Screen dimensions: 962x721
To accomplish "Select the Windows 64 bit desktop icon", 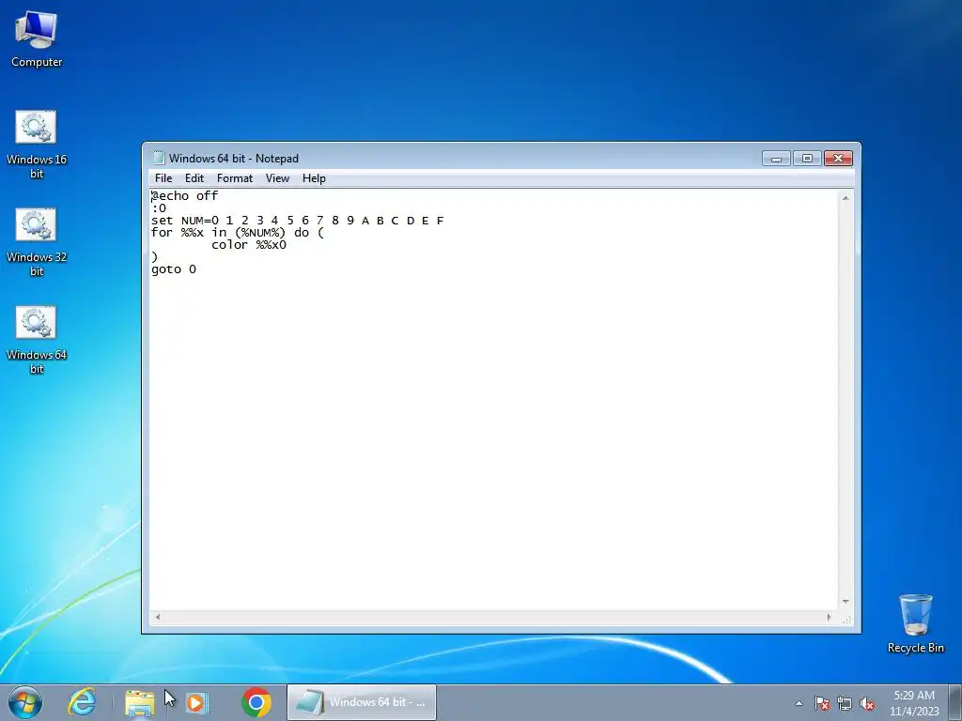I will point(37,339).
